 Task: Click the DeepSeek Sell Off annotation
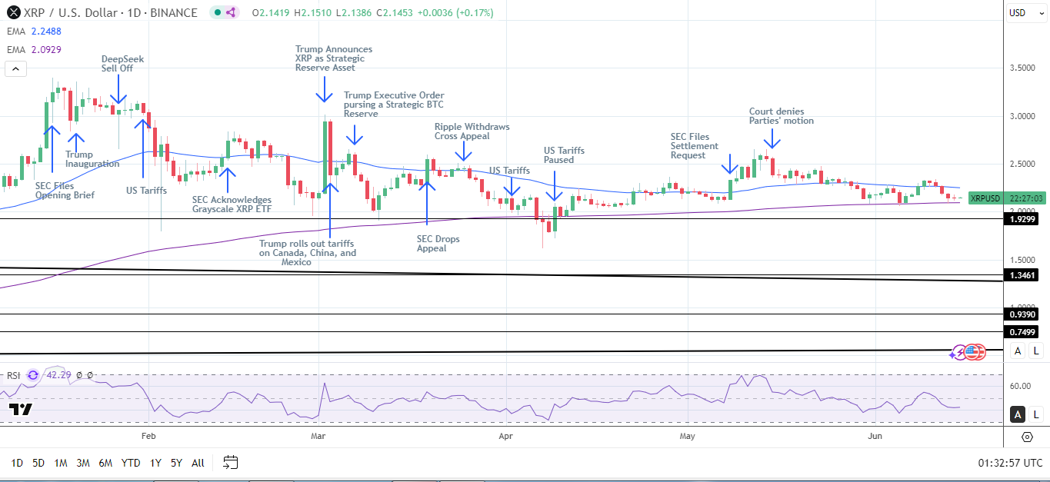122,63
